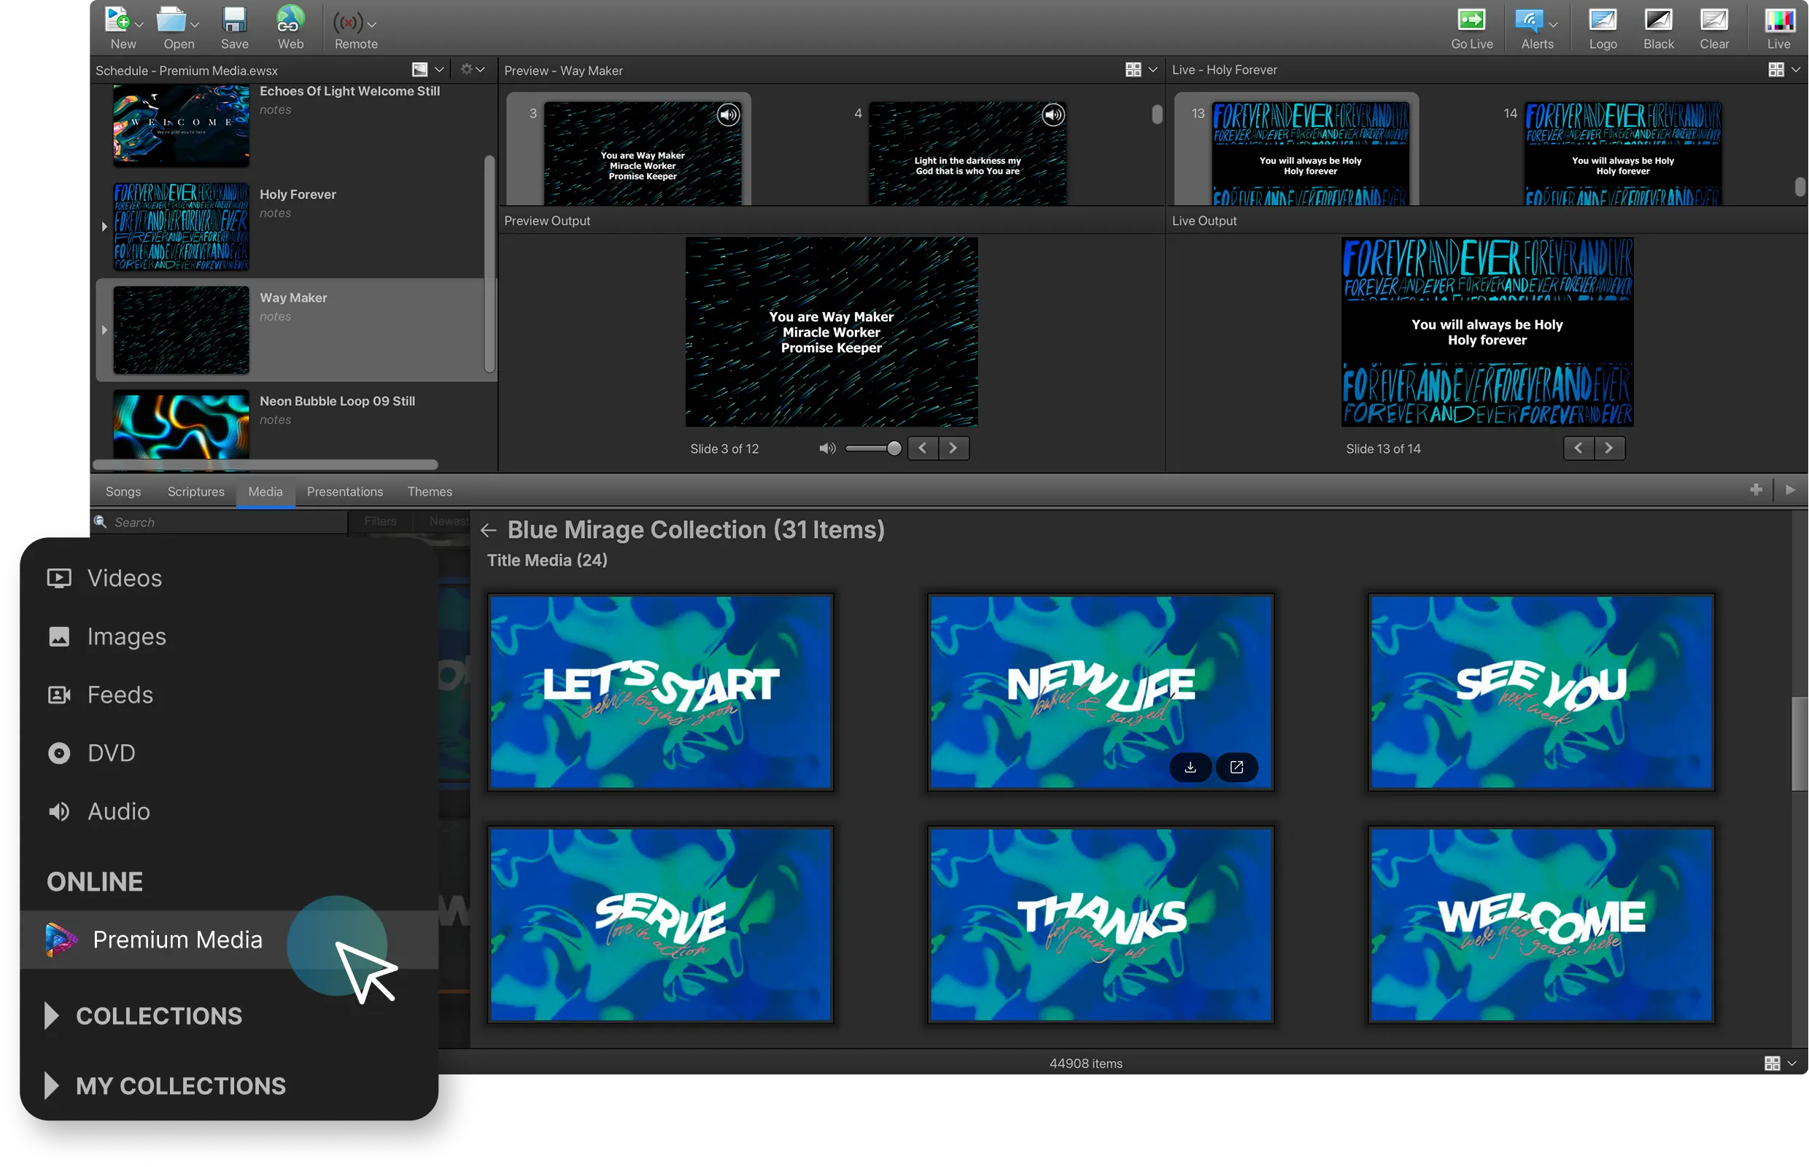This screenshot has width=1809, height=1167.
Task: Switch to the Themes tab
Action: point(429,491)
